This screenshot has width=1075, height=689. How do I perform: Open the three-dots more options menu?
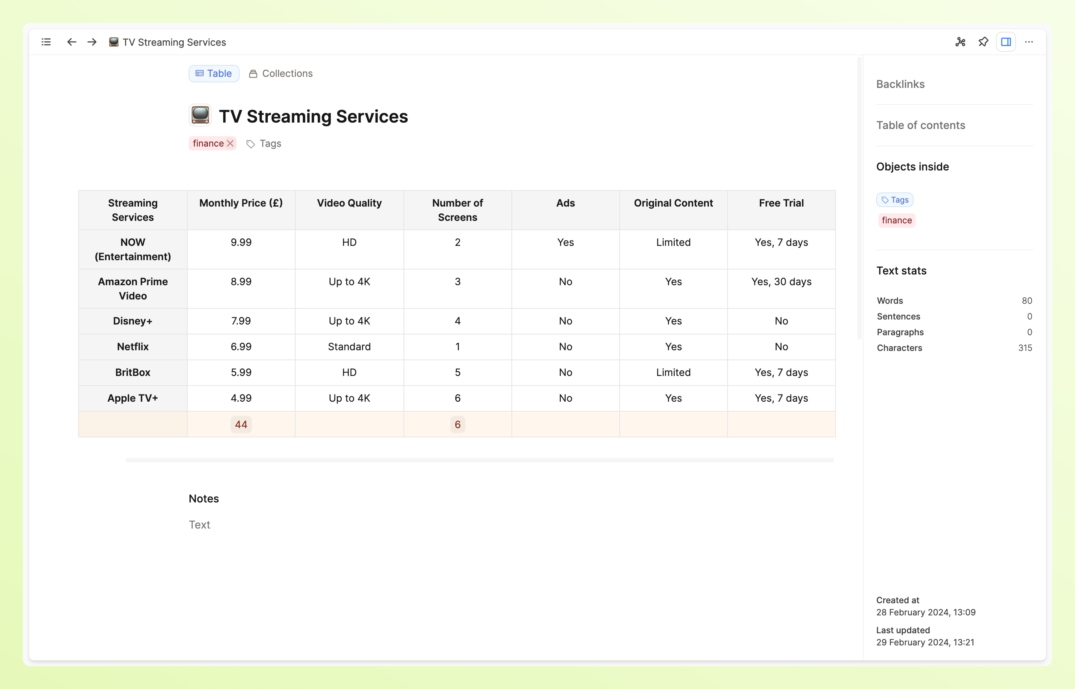point(1029,42)
